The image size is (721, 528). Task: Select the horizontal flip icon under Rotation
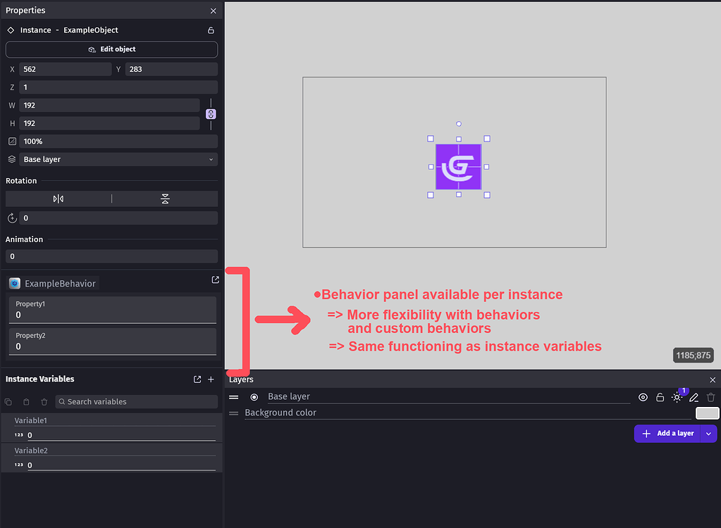pyautogui.click(x=58, y=199)
